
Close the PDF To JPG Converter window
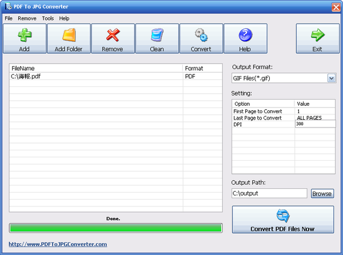(336, 7)
